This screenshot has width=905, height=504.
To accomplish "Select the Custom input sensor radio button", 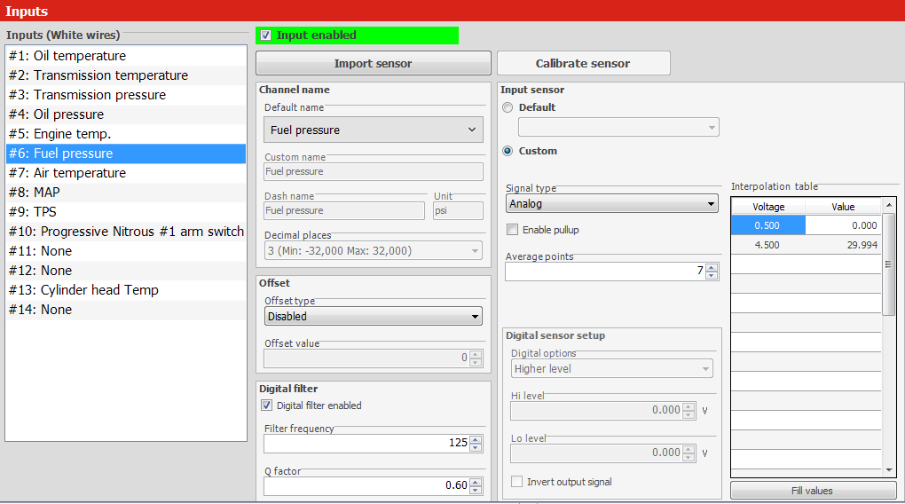I will (x=508, y=151).
